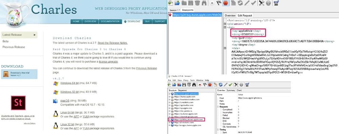This screenshot has height=134, width=339.
Task: Click BUY tab on Charles website
Action: (x=147, y=21)
